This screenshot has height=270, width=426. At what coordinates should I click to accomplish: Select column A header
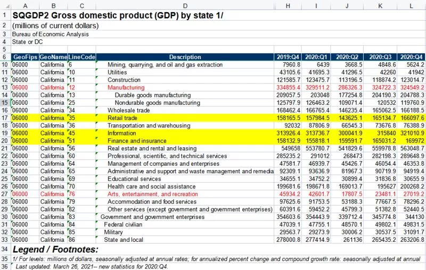click(x=25, y=6)
